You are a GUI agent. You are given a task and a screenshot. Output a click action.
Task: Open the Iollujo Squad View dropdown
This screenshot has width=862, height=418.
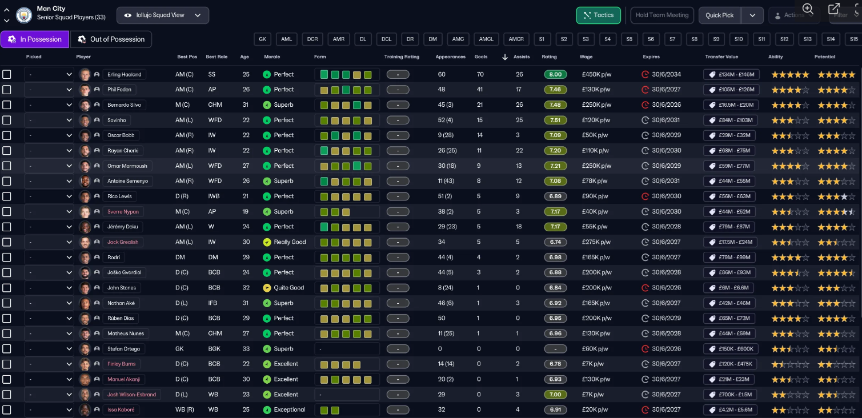pyautogui.click(x=163, y=15)
